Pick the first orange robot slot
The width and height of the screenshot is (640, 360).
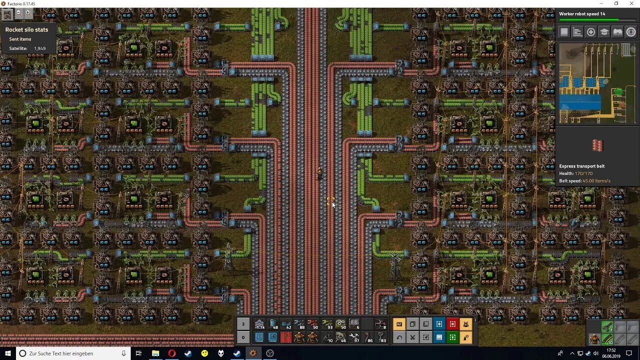coord(300,337)
